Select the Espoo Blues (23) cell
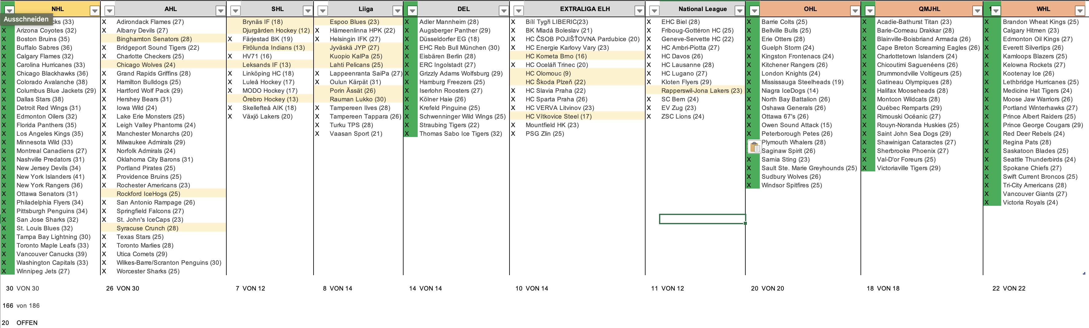 click(x=365, y=22)
